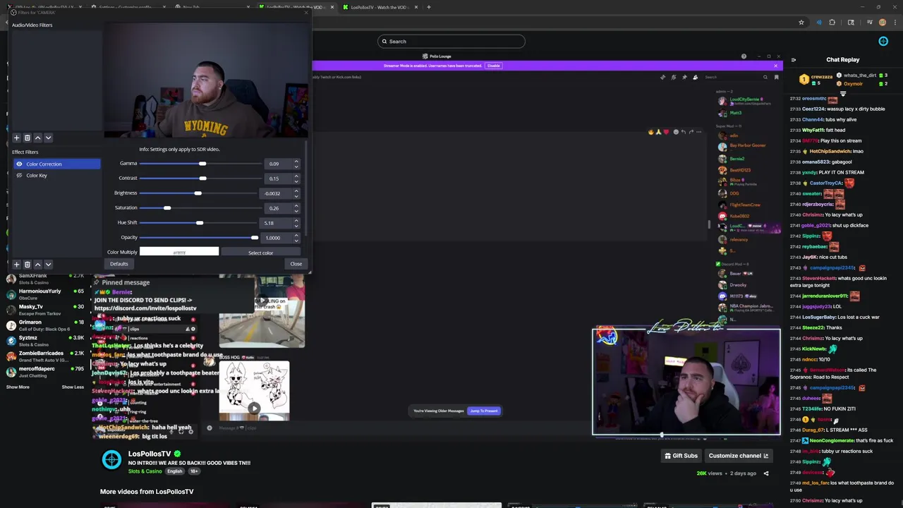Open Customize channel link

click(739, 456)
